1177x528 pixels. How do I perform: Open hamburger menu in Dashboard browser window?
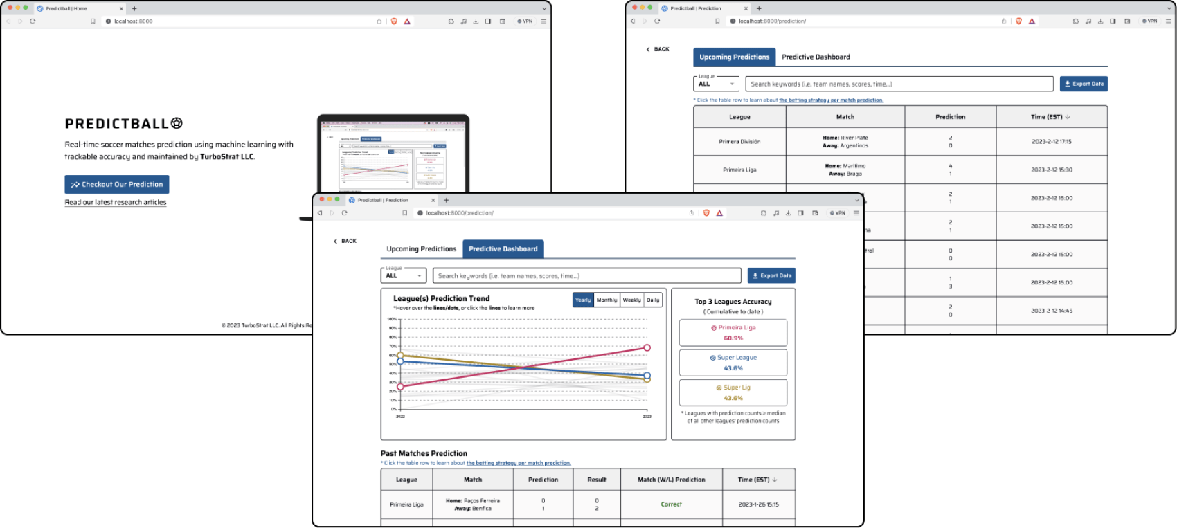click(856, 213)
